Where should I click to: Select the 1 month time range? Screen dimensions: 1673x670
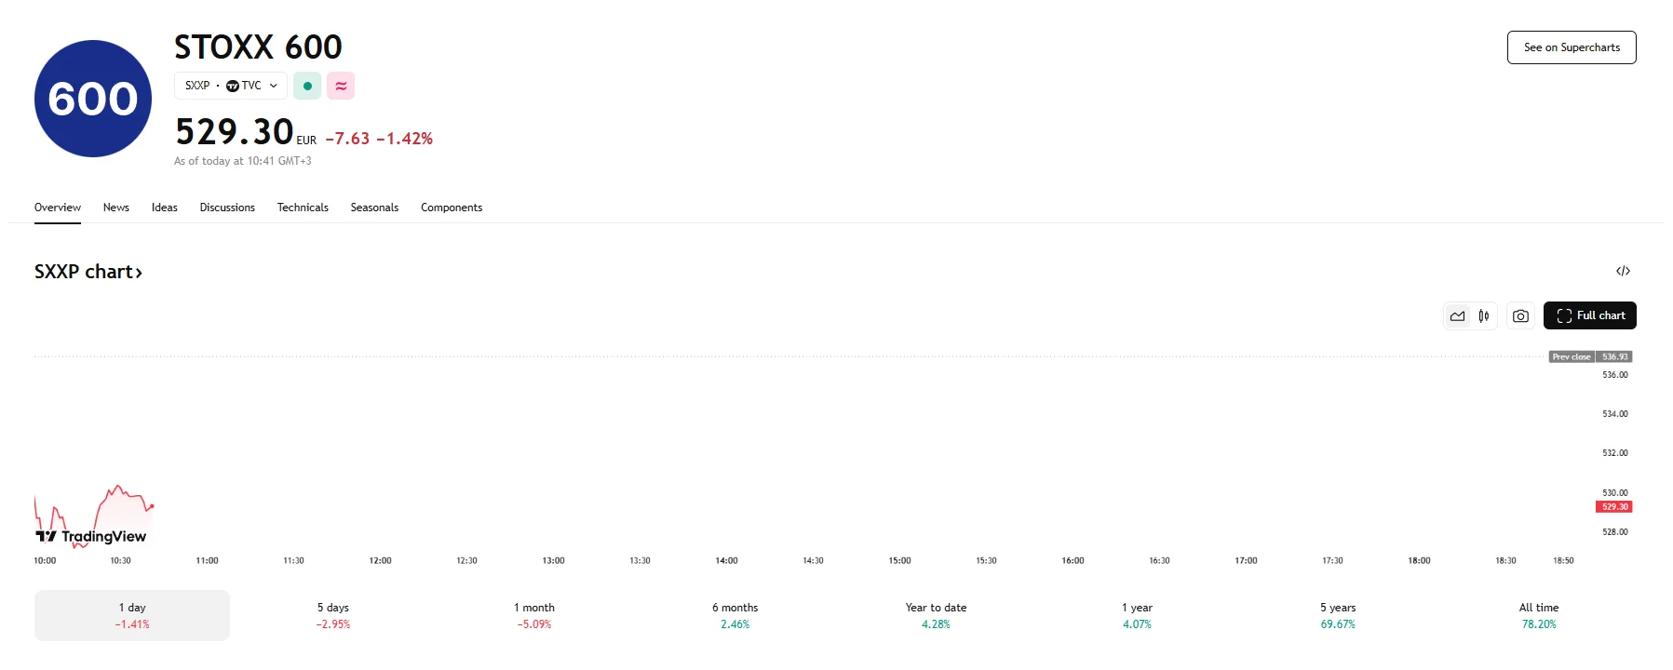[x=533, y=615]
